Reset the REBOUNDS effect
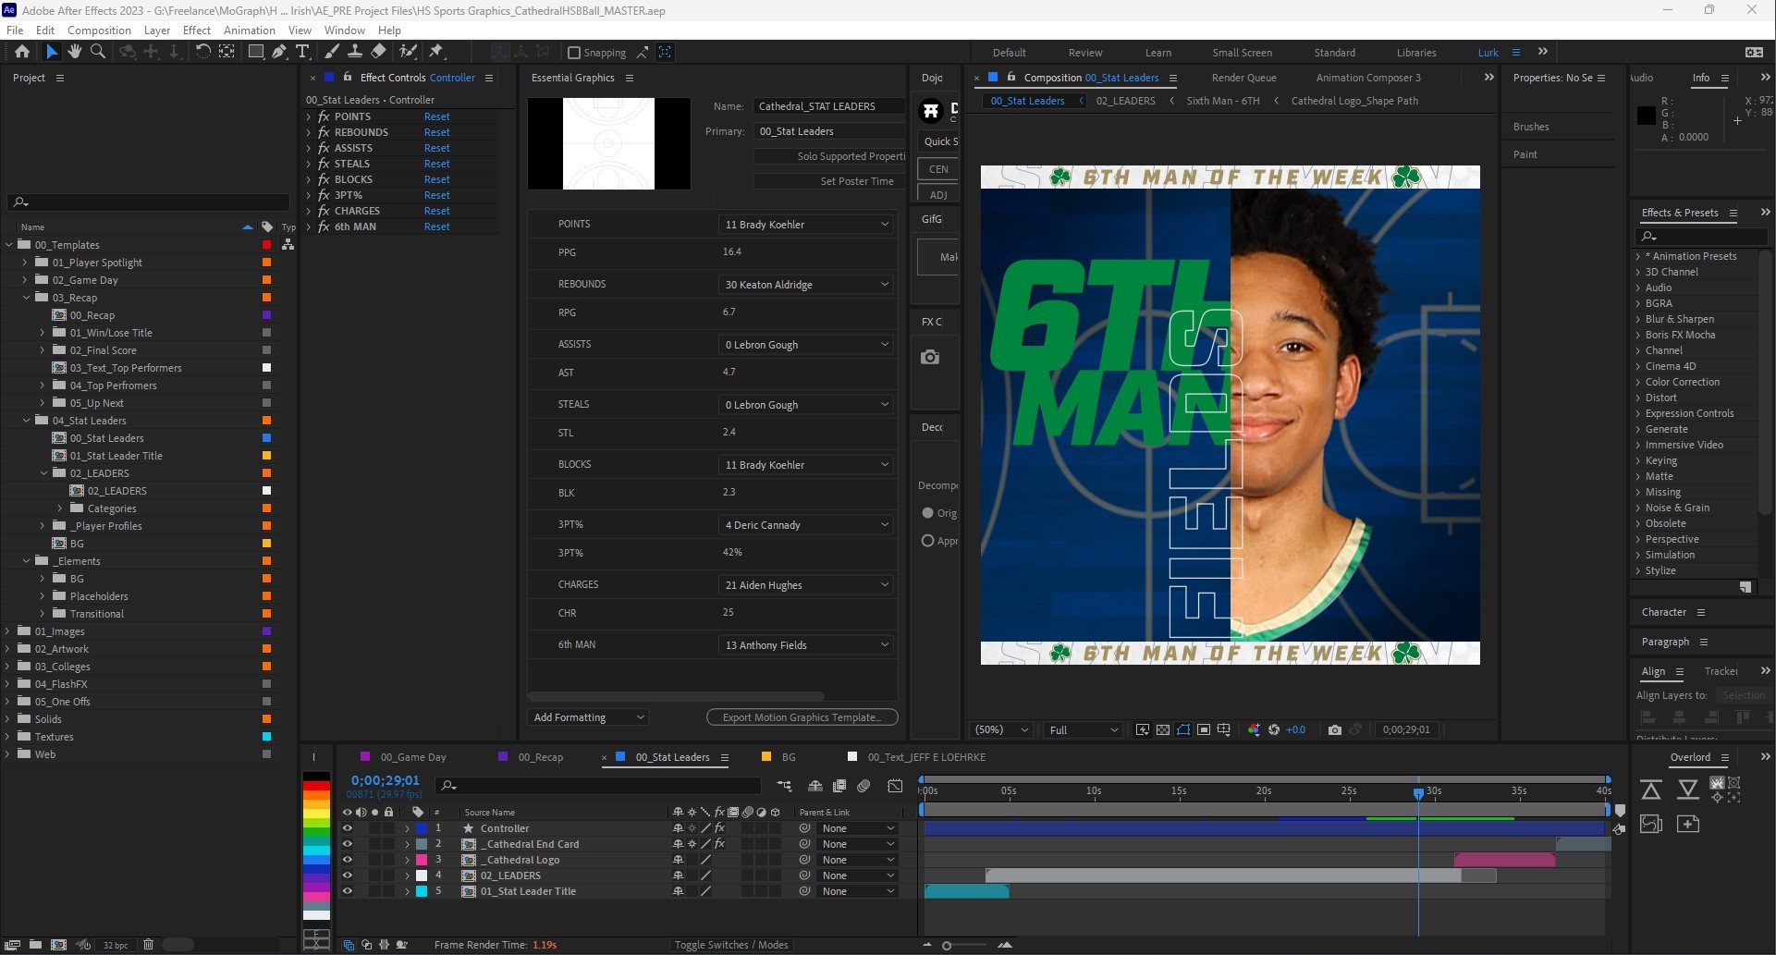 pos(436,132)
